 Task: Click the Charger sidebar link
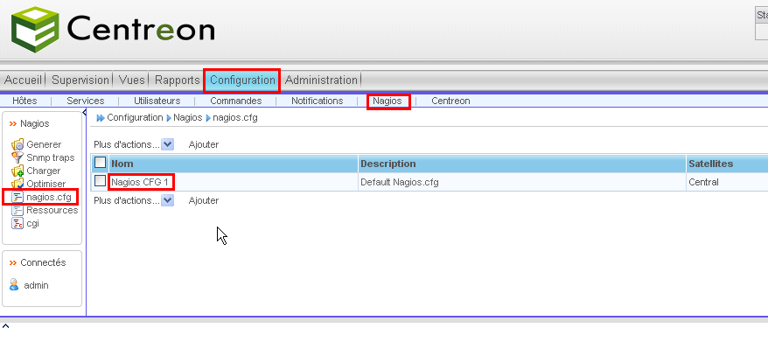(x=44, y=171)
